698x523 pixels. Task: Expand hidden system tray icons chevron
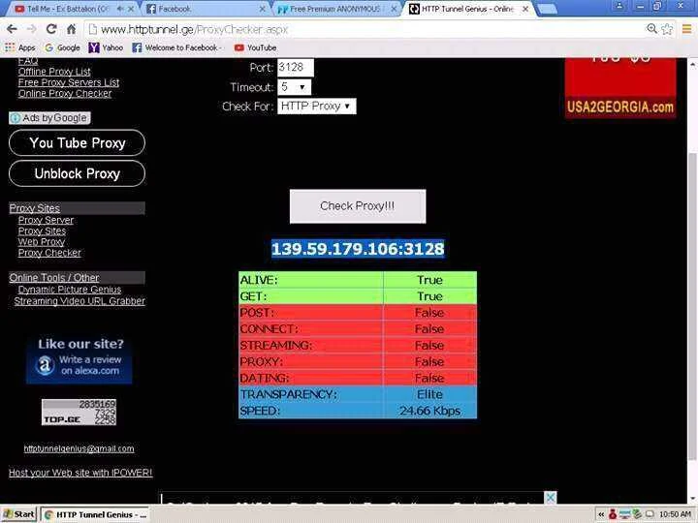(x=601, y=515)
